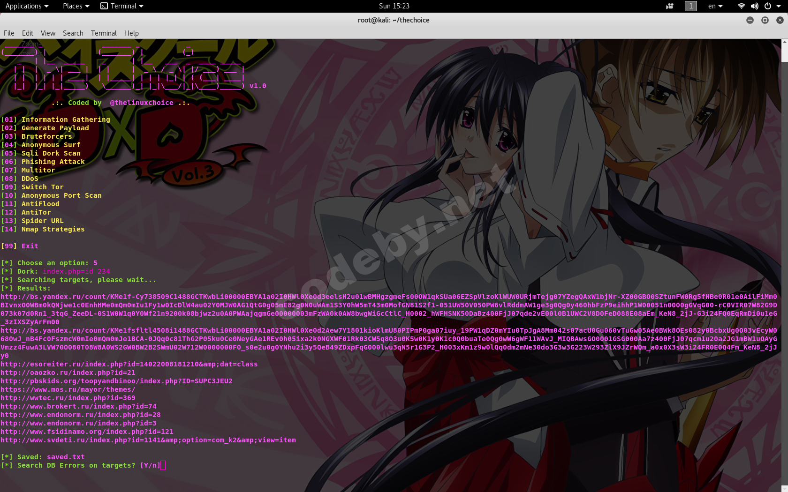Click the Wi-Fi network icon
The height and width of the screenshot is (492, 788).
point(741,6)
